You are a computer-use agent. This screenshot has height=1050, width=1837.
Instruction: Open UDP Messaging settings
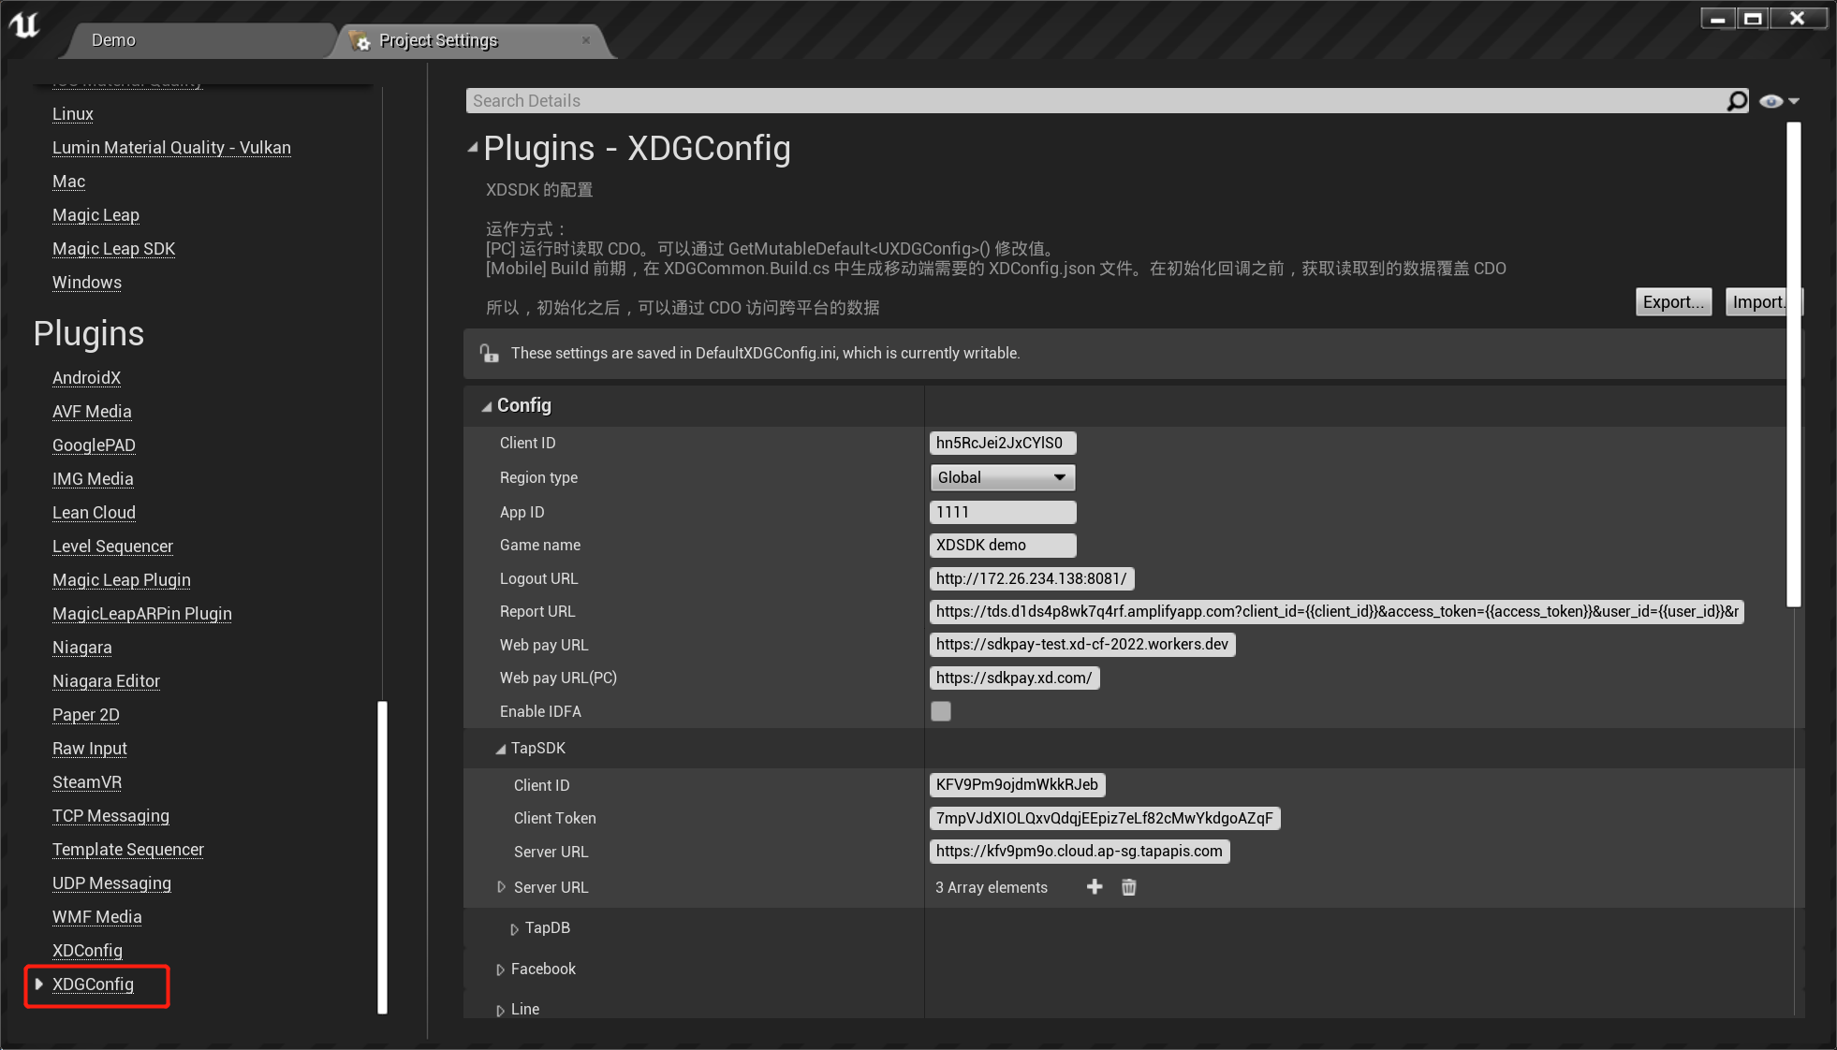click(111, 883)
